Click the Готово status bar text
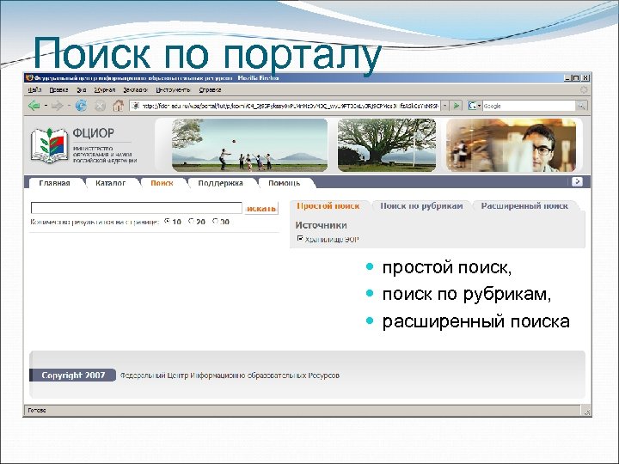Viewport: 619px width, 464px height. (37, 411)
